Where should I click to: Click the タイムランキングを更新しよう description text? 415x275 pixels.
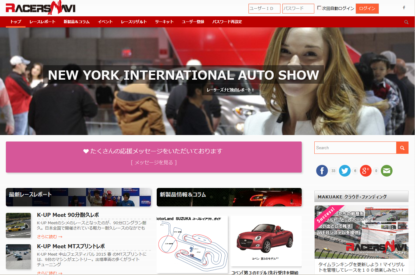pyautogui.click(x=361, y=267)
